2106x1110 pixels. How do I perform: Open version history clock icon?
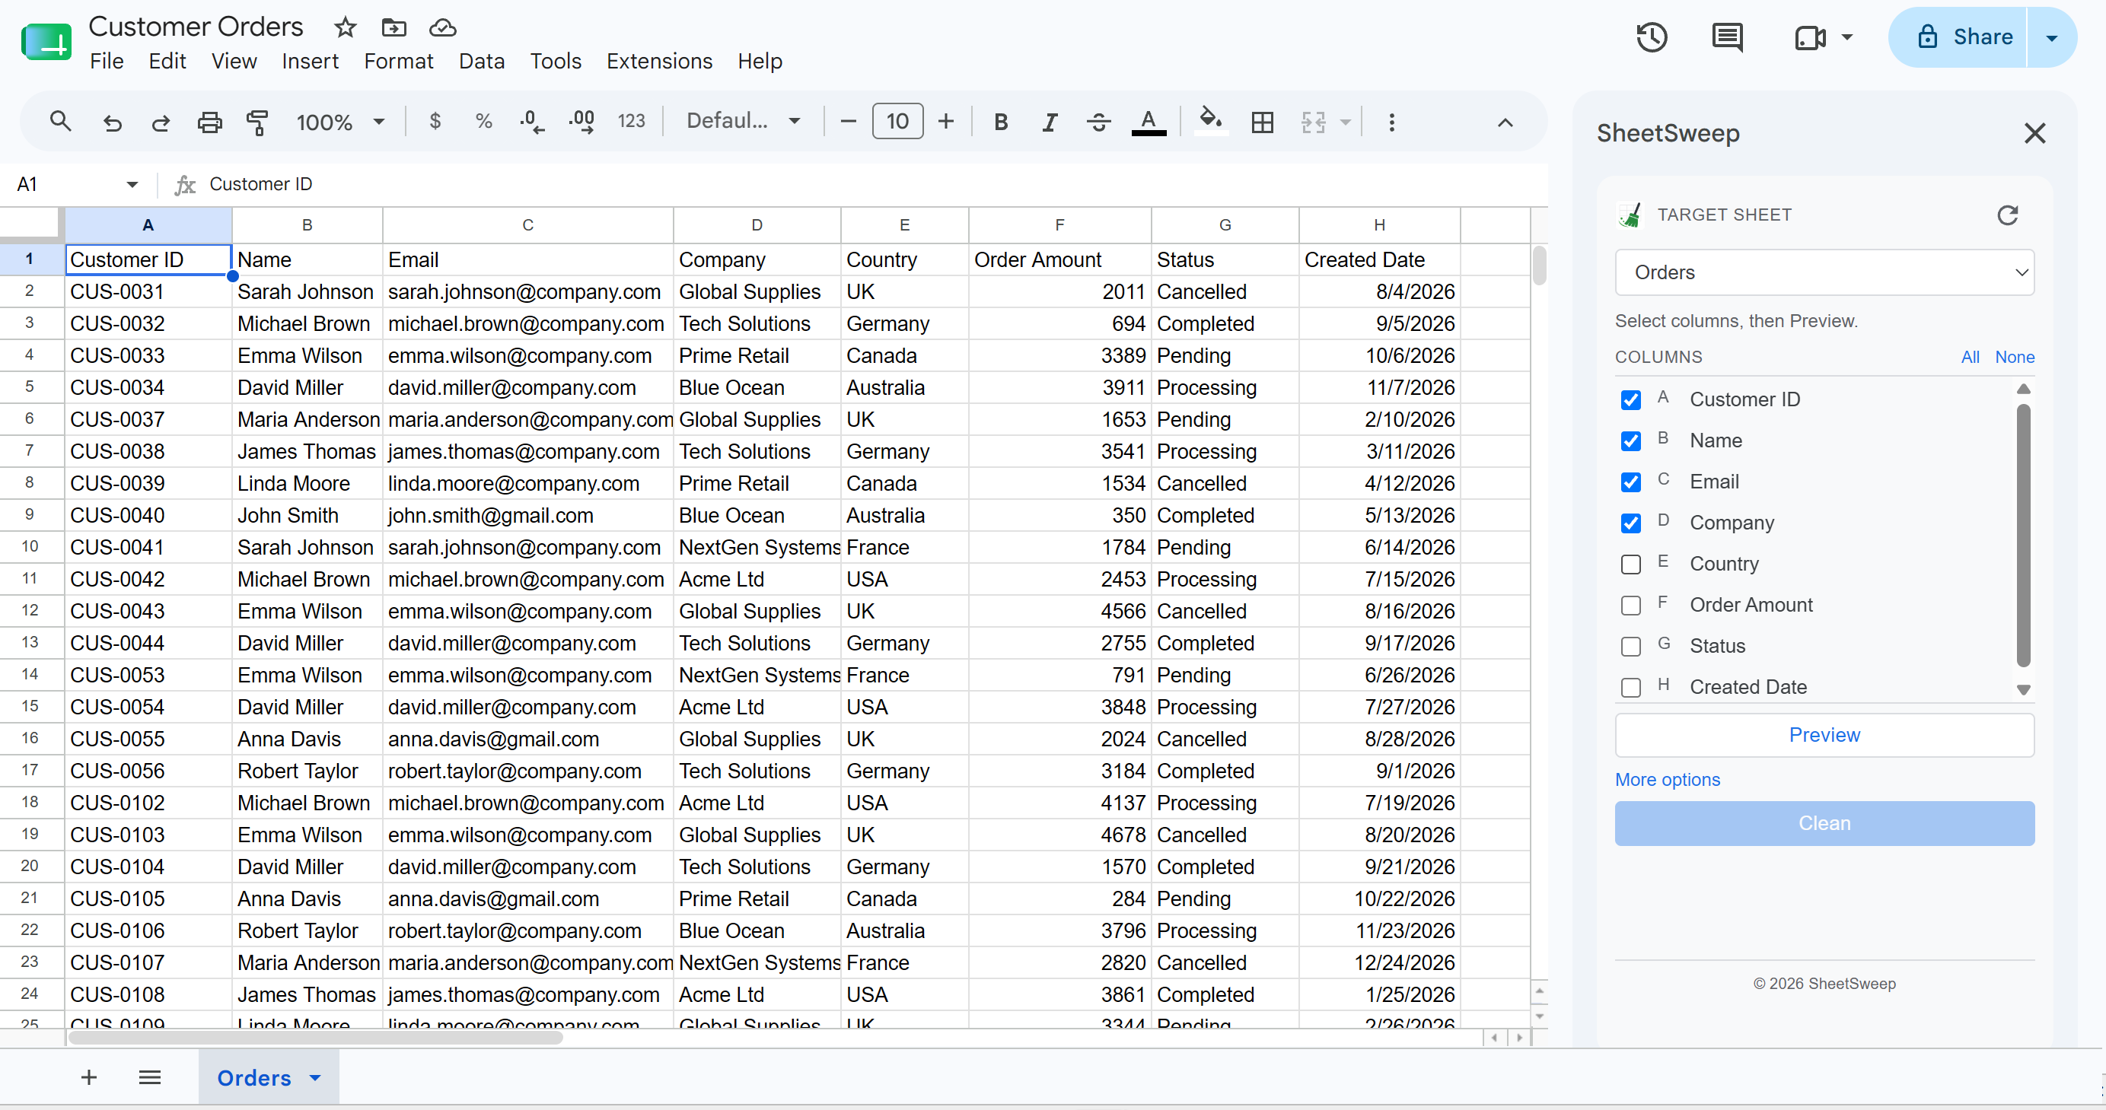(x=1652, y=37)
